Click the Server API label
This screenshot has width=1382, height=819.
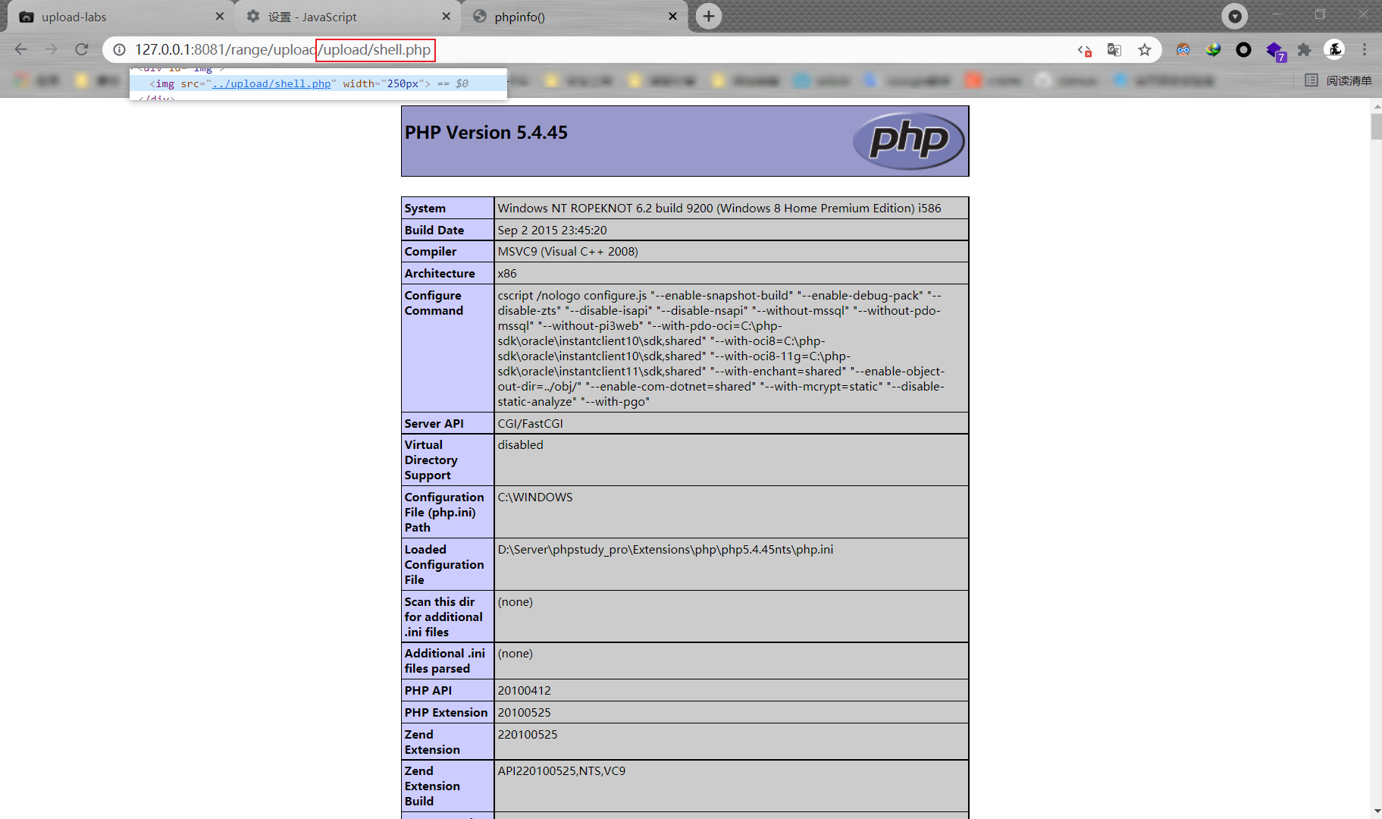[434, 424]
